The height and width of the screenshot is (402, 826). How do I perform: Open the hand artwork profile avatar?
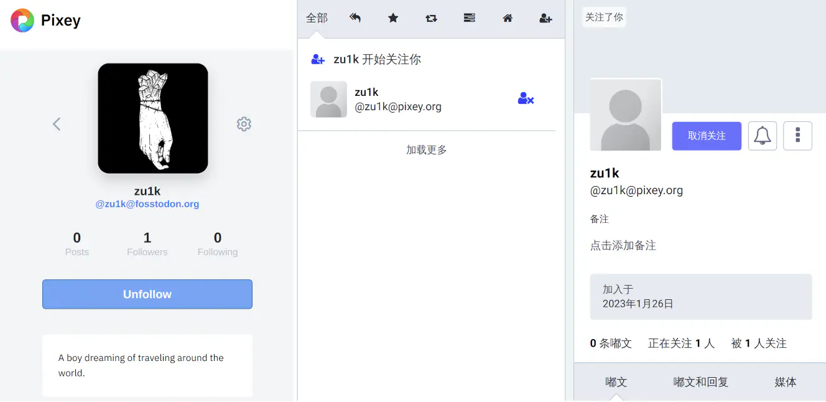[x=153, y=118]
